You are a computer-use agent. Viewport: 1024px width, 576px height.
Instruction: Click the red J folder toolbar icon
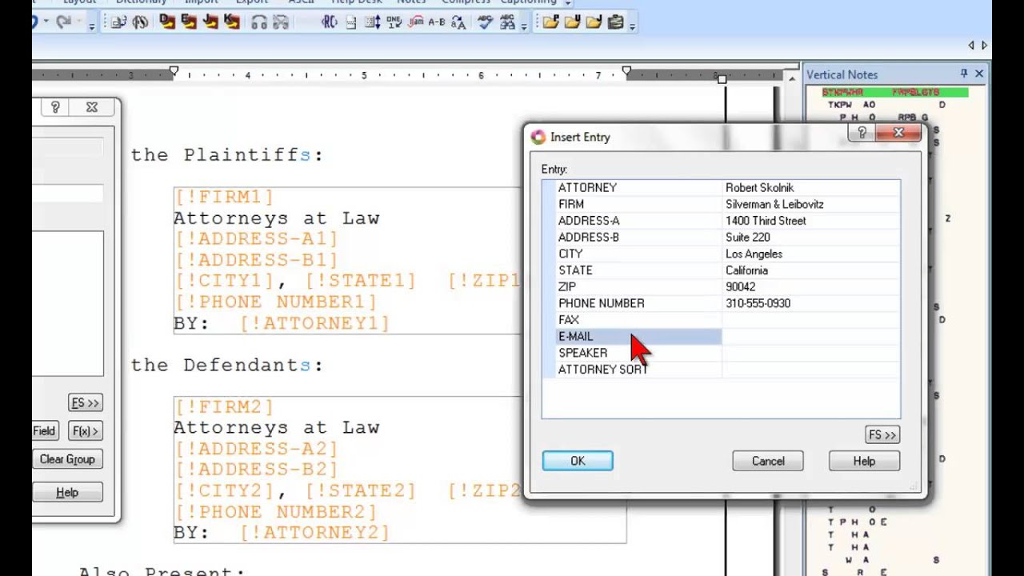click(210, 22)
